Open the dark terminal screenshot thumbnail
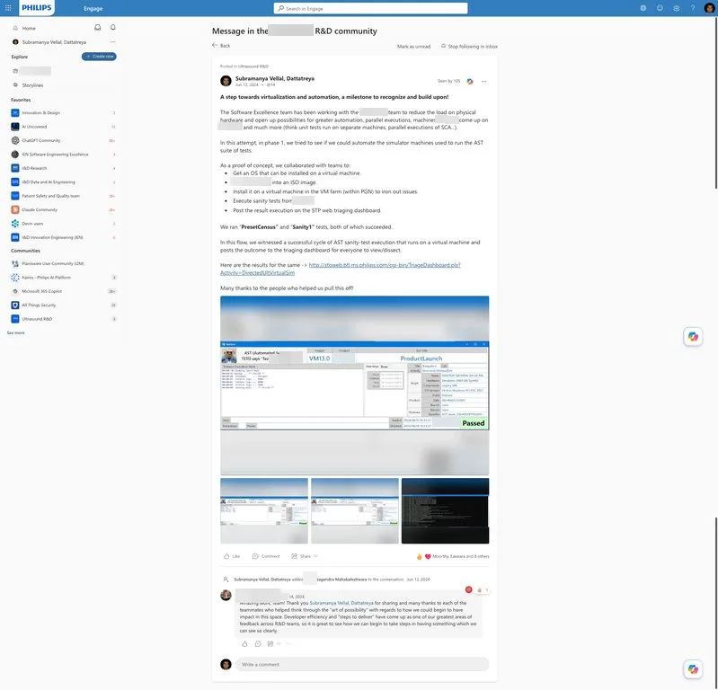The width and height of the screenshot is (718, 690). pyautogui.click(x=445, y=511)
